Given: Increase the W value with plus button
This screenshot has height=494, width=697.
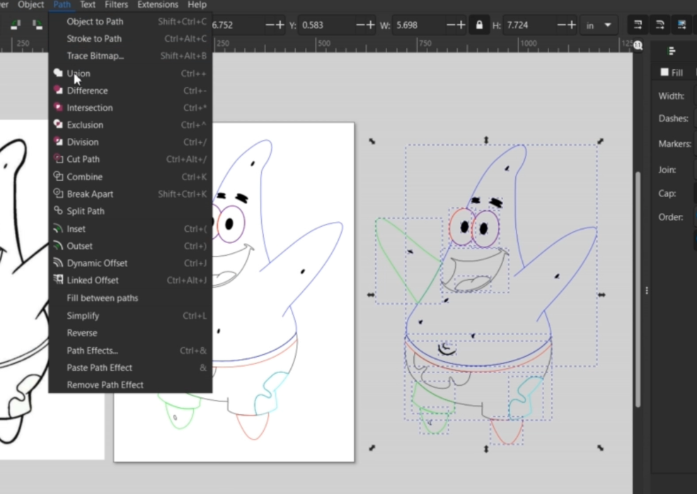Looking at the screenshot, I should click(461, 25).
